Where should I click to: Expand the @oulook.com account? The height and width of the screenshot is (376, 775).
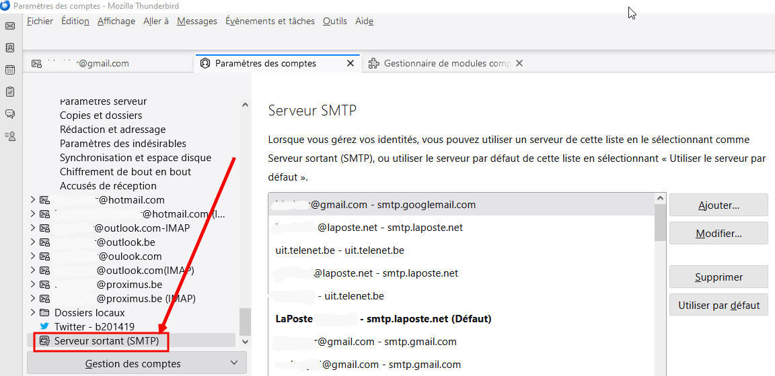pyautogui.click(x=32, y=256)
